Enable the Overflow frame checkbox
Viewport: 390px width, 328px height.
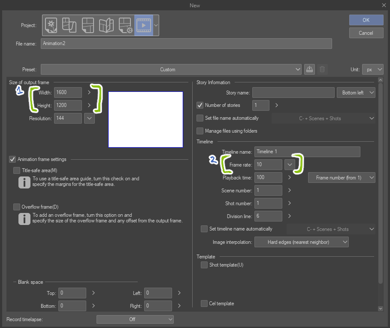point(17,207)
